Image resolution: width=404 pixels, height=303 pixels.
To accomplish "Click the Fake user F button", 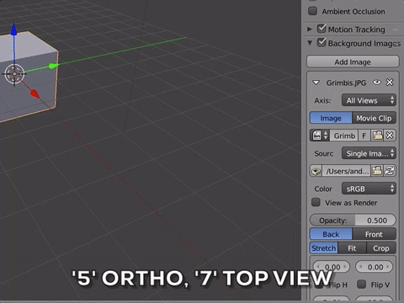I will coord(364,136).
